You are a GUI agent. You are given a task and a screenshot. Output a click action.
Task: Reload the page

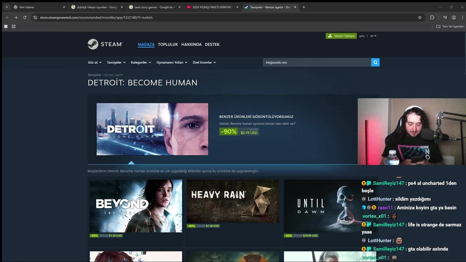25,17
